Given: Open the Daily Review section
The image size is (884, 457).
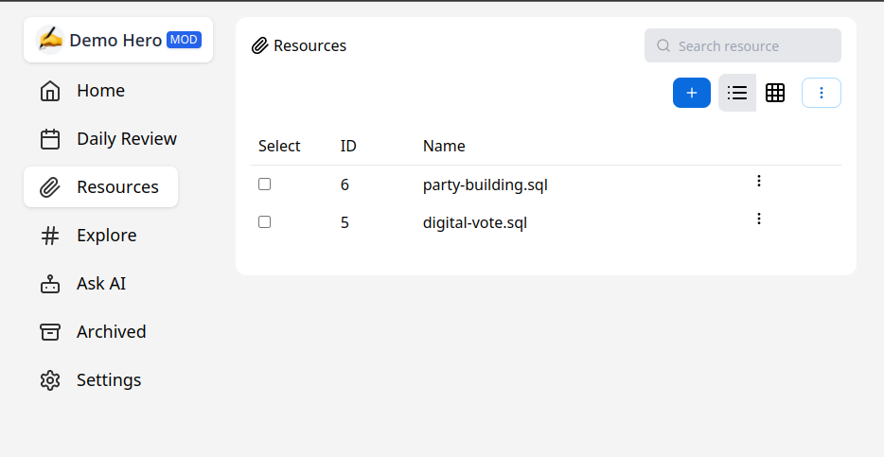Looking at the screenshot, I should (126, 139).
